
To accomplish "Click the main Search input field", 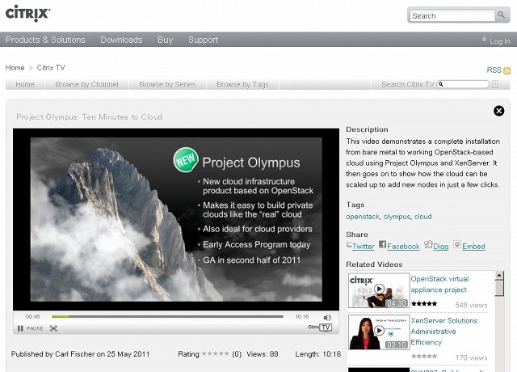I will (x=452, y=16).
